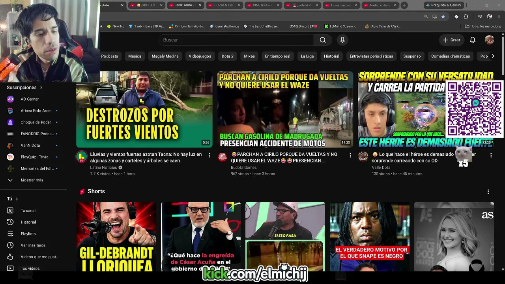Expand the Tú section chevron

point(17,199)
